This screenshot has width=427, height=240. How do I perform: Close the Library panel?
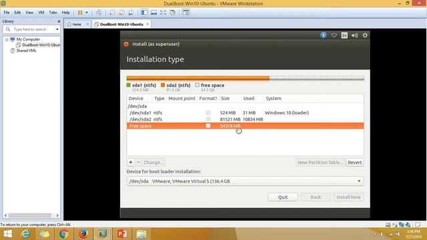[x=59, y=21]
